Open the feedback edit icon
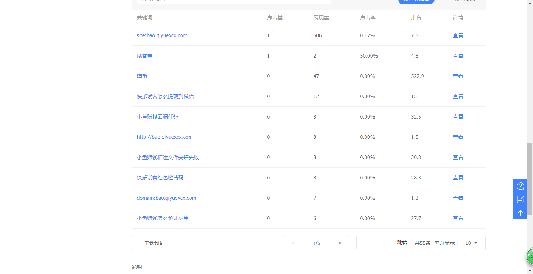Screen dimensions: 533x274 (520, 199)
